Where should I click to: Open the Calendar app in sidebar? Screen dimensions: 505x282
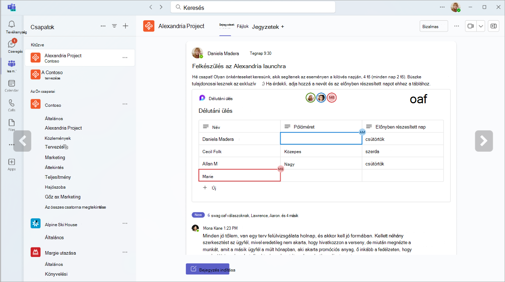point(12,86)
